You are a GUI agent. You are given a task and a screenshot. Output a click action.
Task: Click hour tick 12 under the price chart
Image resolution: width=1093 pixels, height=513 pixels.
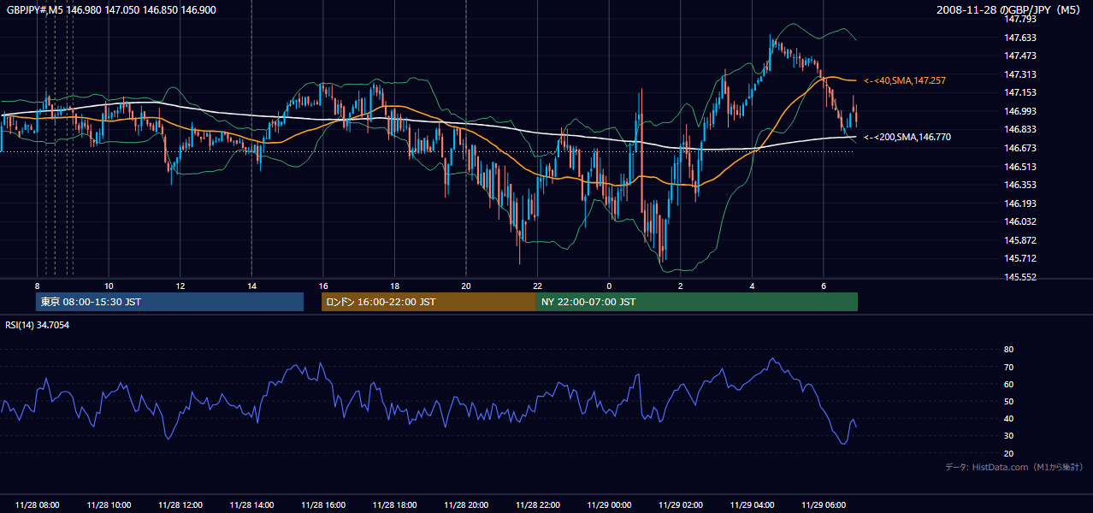coord(180,286)
